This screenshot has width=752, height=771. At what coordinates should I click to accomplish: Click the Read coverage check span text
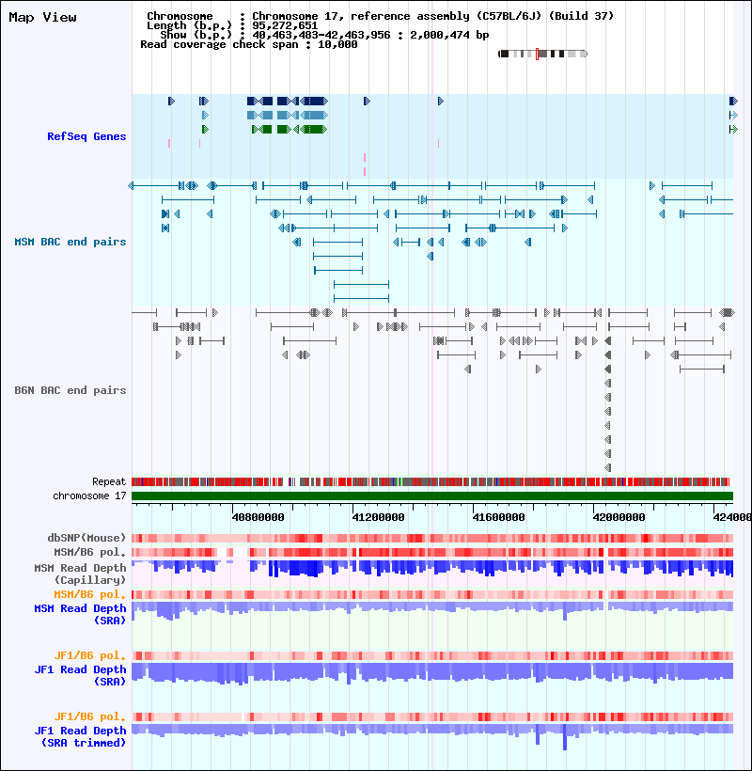click(249, 45)
